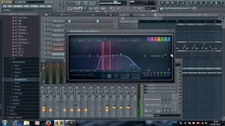The height and width of the screenshot is (126, 225).
Task: Toggle first step of Clap channel
Action: click(70, 26)
